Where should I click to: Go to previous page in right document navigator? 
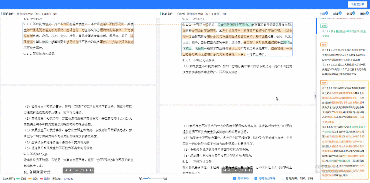229,170
